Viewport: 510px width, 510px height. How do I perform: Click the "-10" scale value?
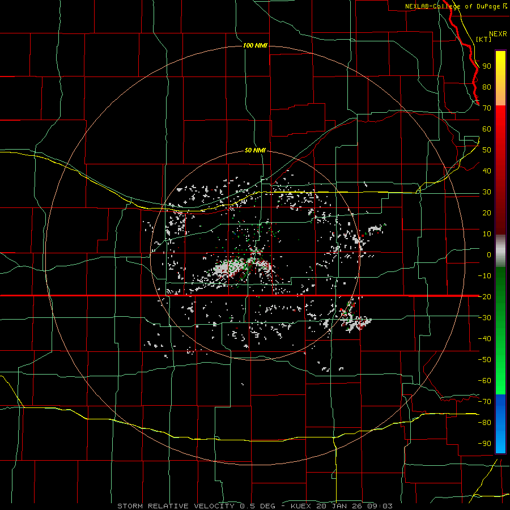484,276
